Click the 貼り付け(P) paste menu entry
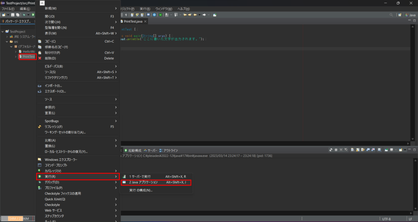Image resolution: width=418 pixels, height=222 pixels. (x=52, y=53)
